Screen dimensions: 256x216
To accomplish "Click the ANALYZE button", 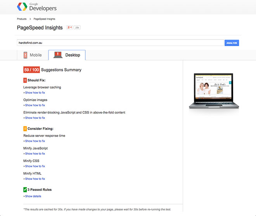I will [232, 43].
